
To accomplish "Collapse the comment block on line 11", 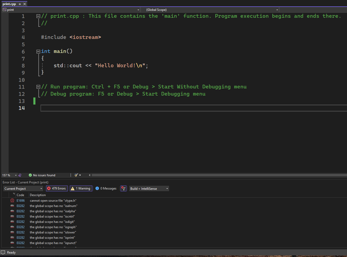I will pos(38,87).
